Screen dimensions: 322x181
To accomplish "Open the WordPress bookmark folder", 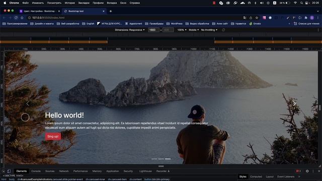I will pyautogui.click(x=175, y=24).
